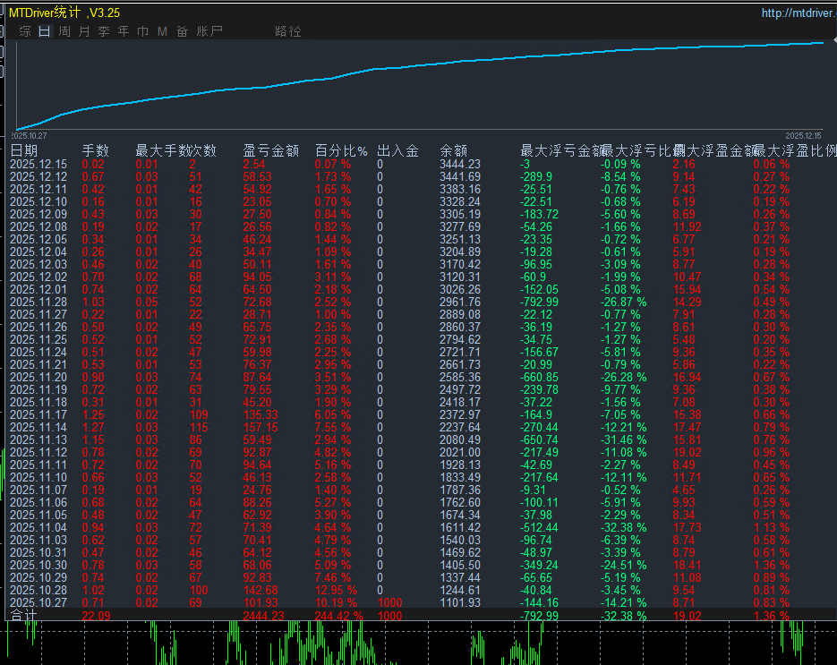Viewport: 837px width, 665px height.
Task: Select the 2025.10.27 date row
Action: click(38, 603)
